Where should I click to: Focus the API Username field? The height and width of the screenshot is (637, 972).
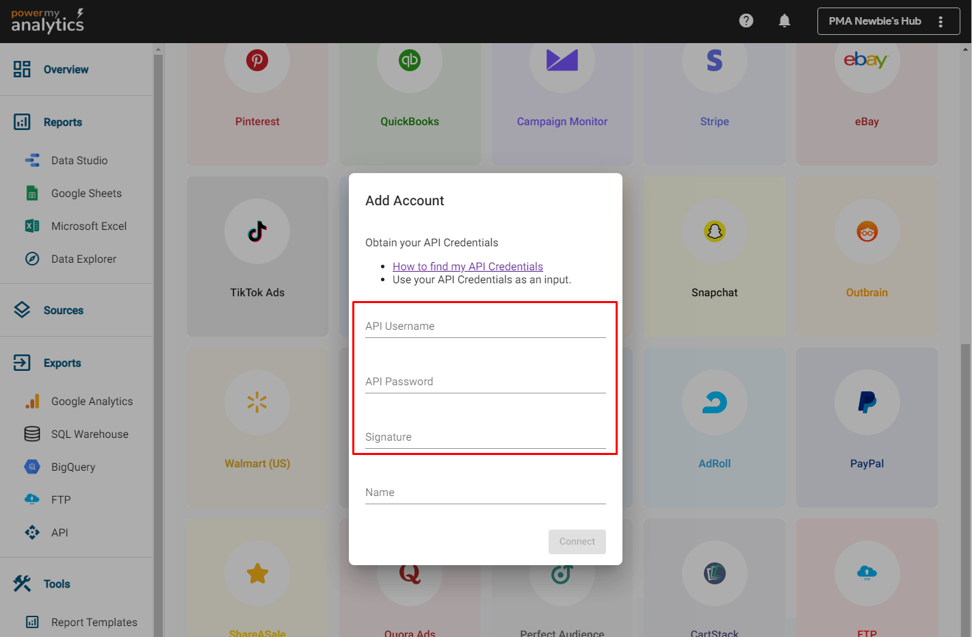pyautogui.click(x=485, y=326)
